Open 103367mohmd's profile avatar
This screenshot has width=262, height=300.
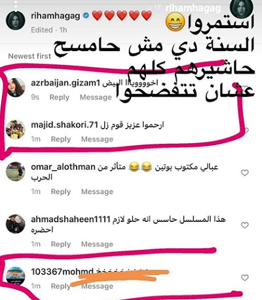point(16,276)
